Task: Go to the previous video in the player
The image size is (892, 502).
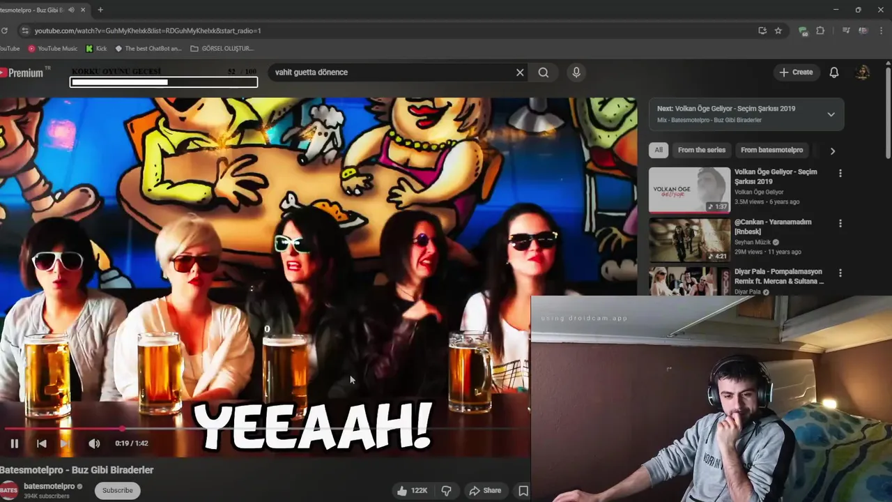Action: (41, 443)
